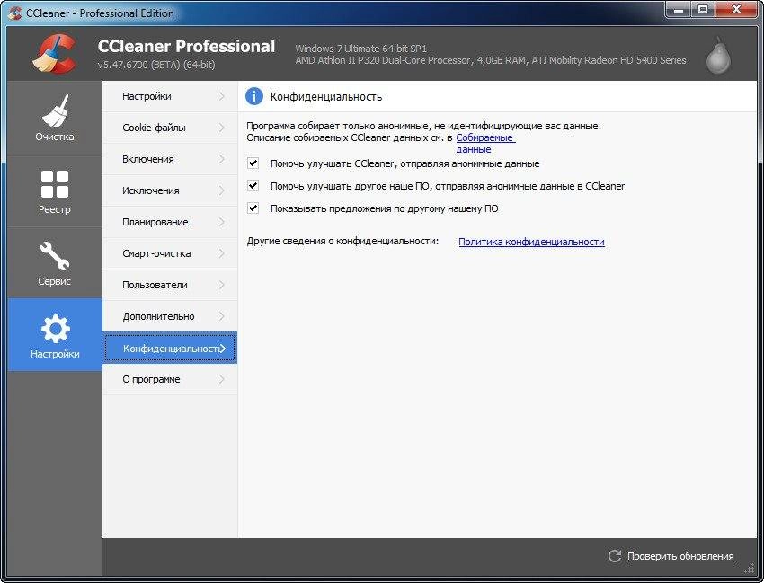Screen dimensions: 764x583
Task: Click the refresh icon near Проверить обновления
Action: (615, 556)
